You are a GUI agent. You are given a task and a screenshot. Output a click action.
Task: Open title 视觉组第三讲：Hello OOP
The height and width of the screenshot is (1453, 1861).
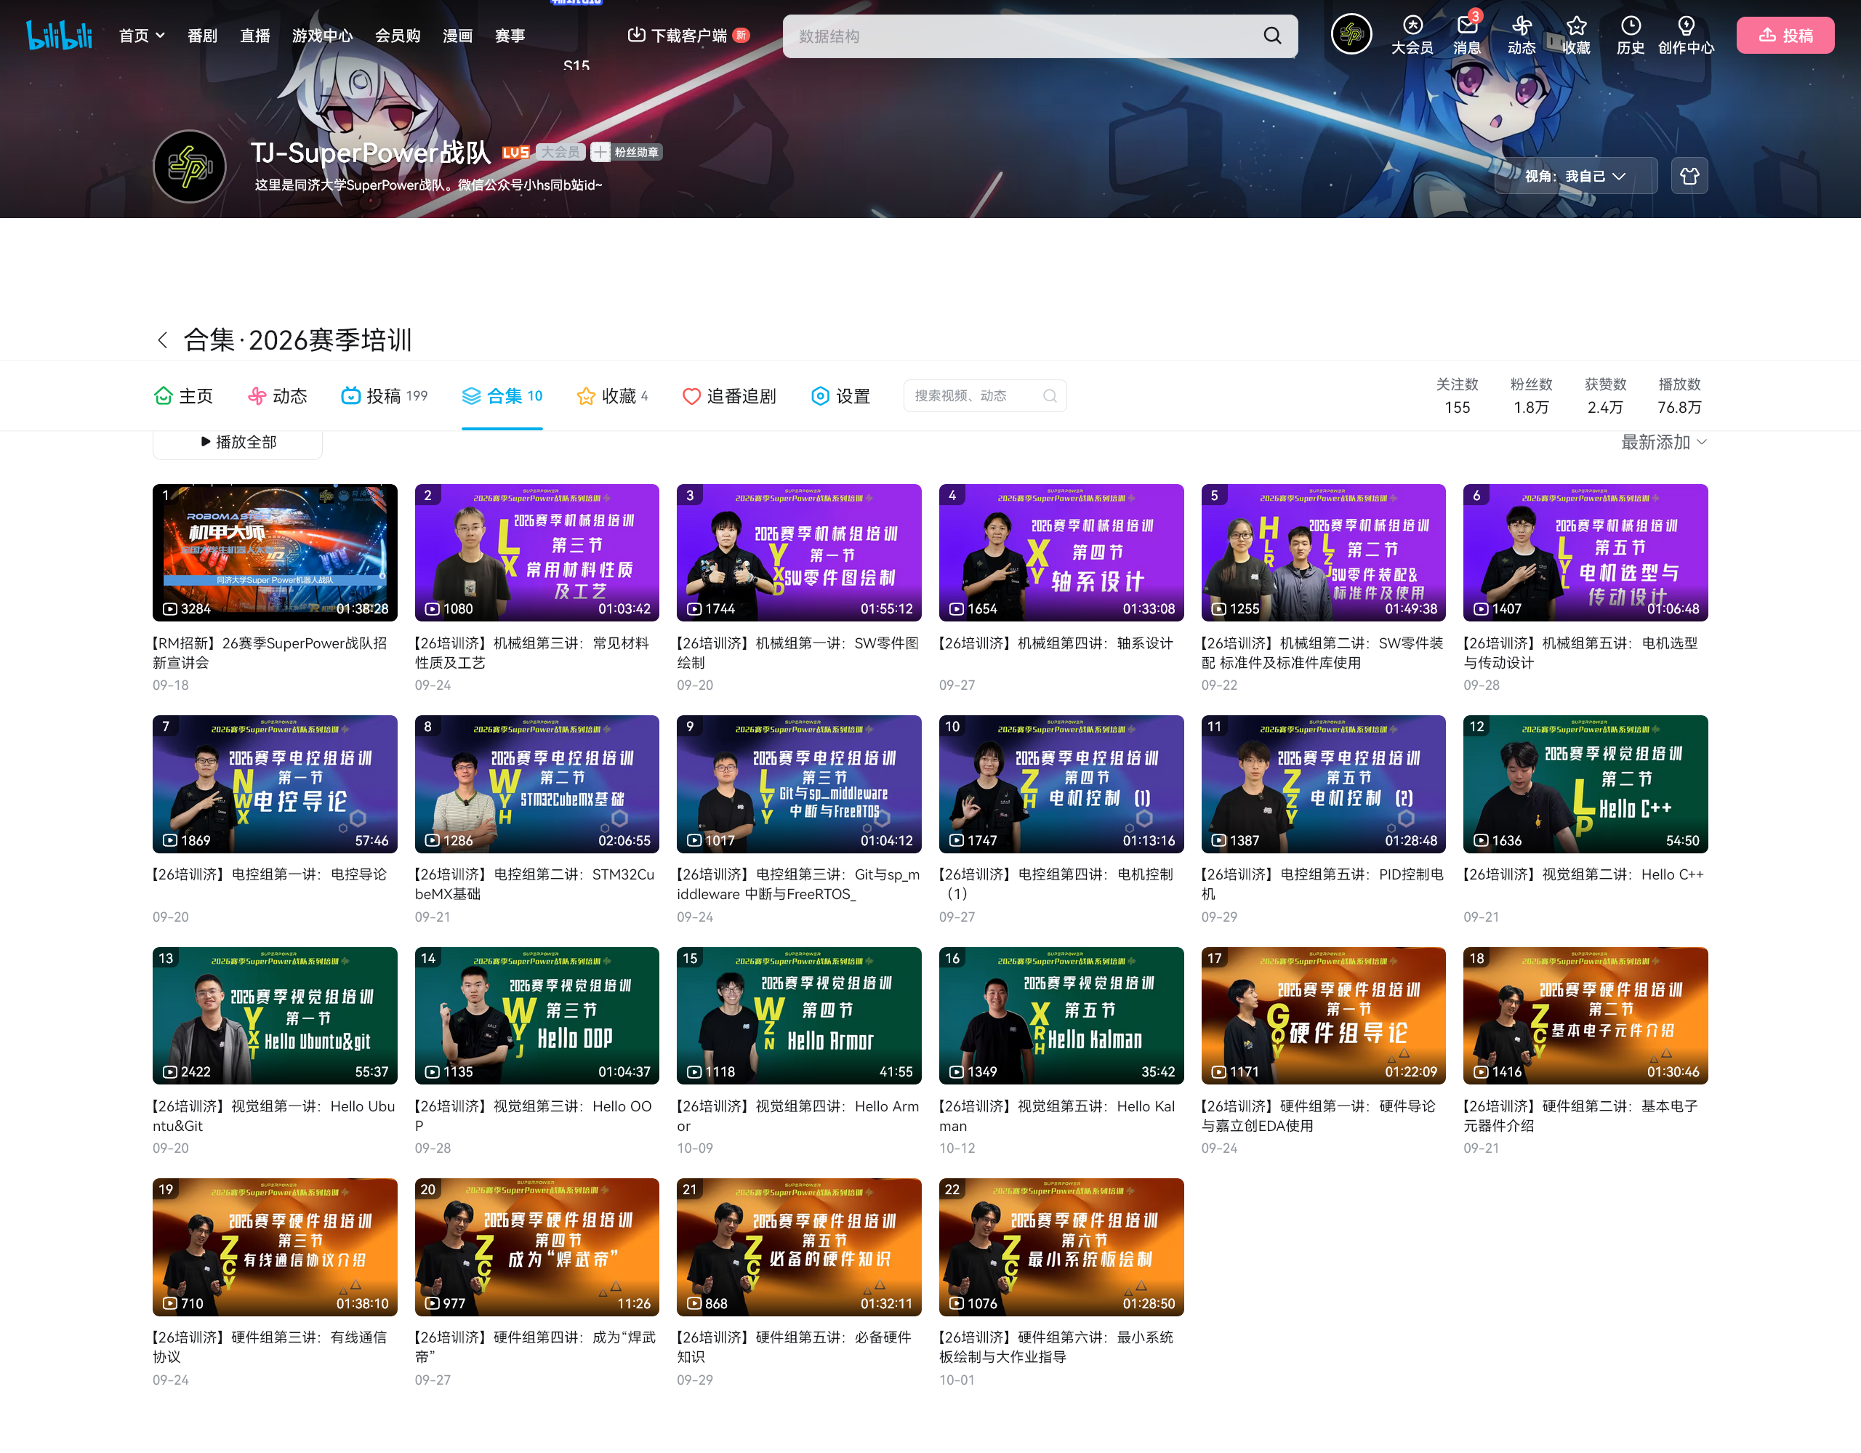[x=536, y=1116]
